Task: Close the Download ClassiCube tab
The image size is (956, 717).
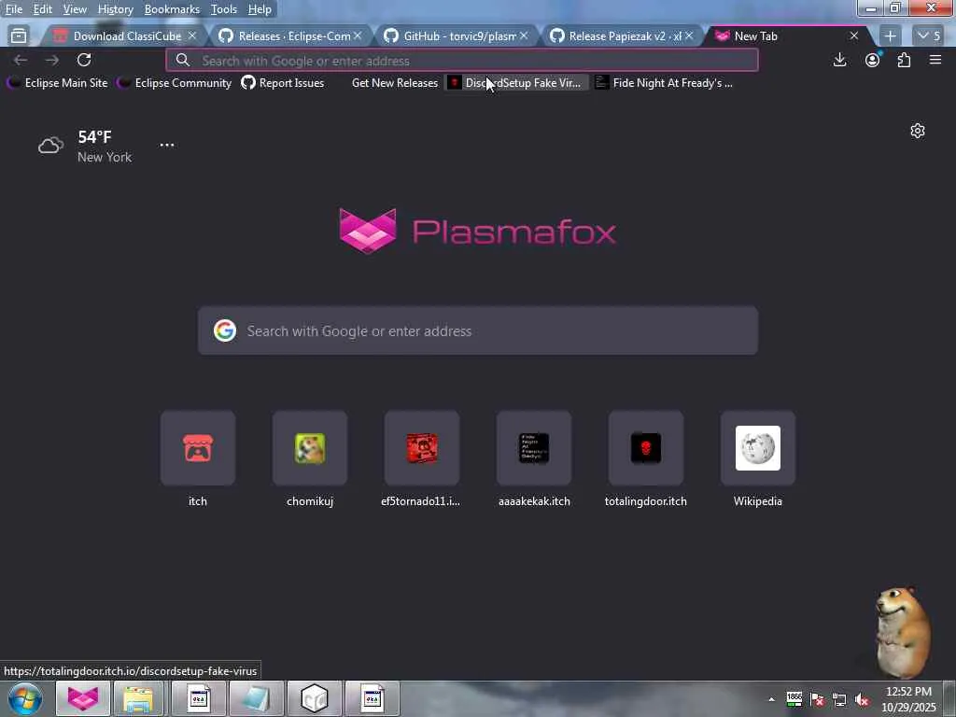Action: pyautogui.click(x=192, y=36)
